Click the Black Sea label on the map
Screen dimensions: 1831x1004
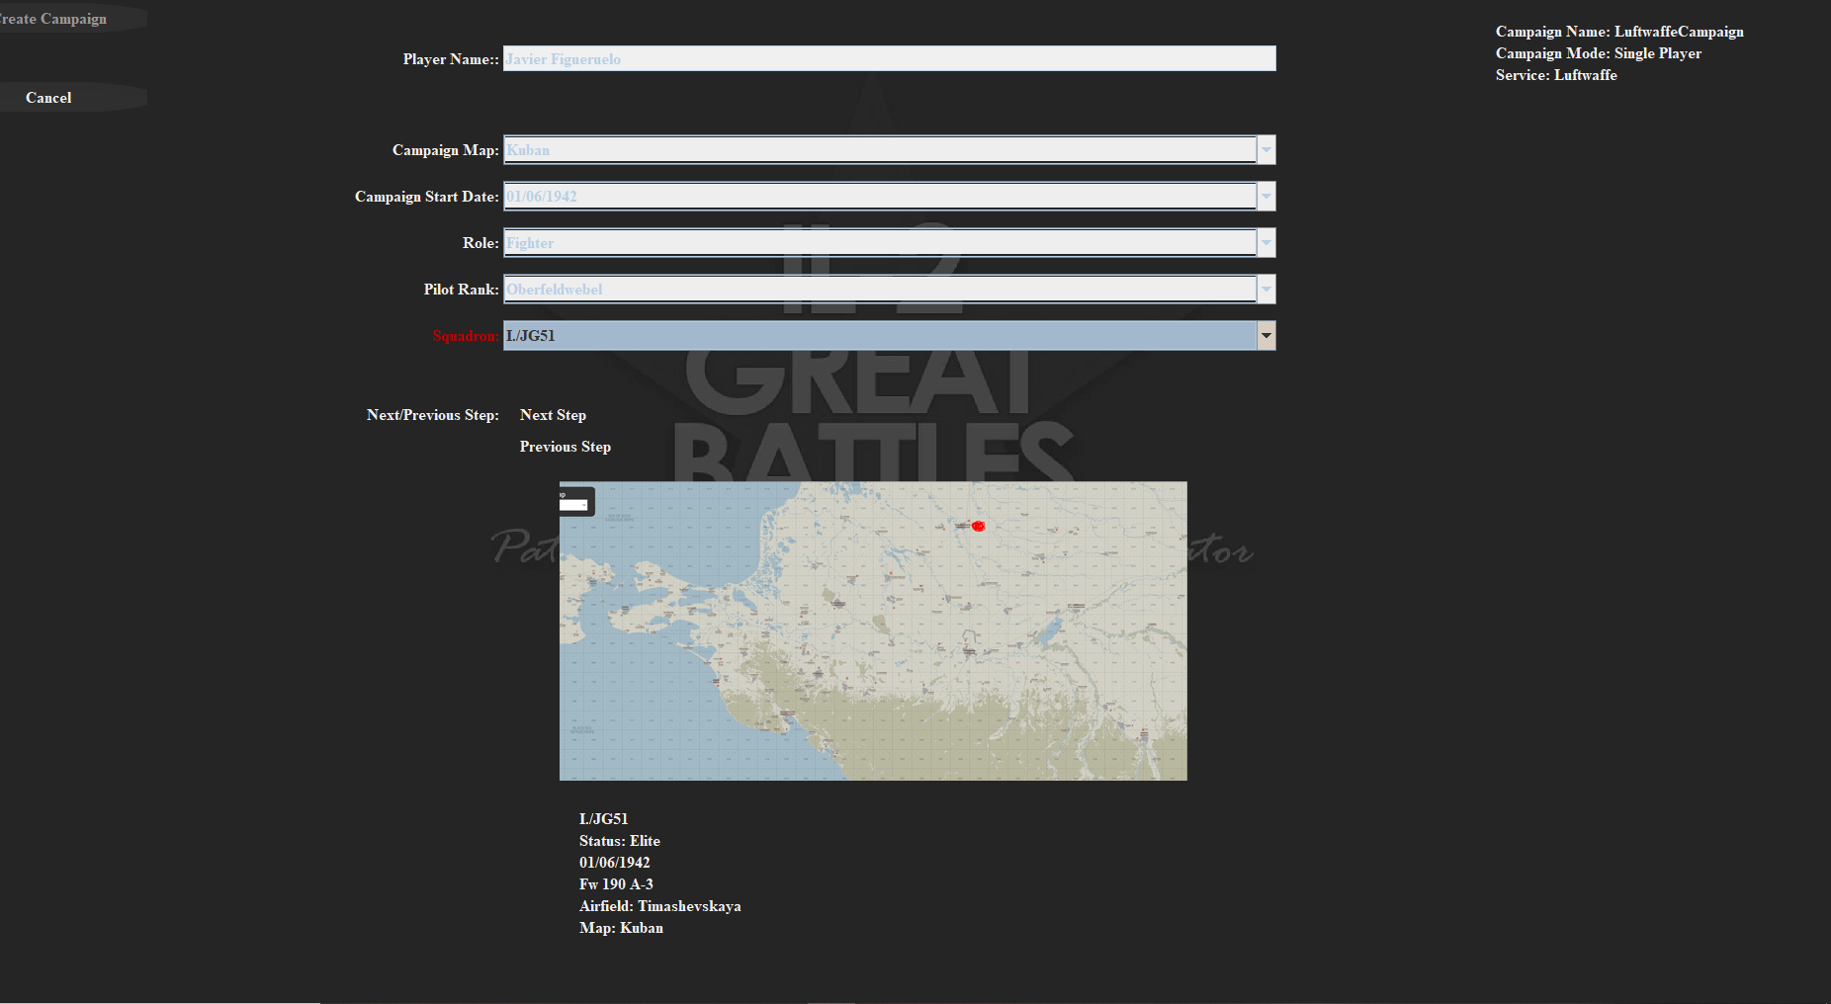(582, 730)
